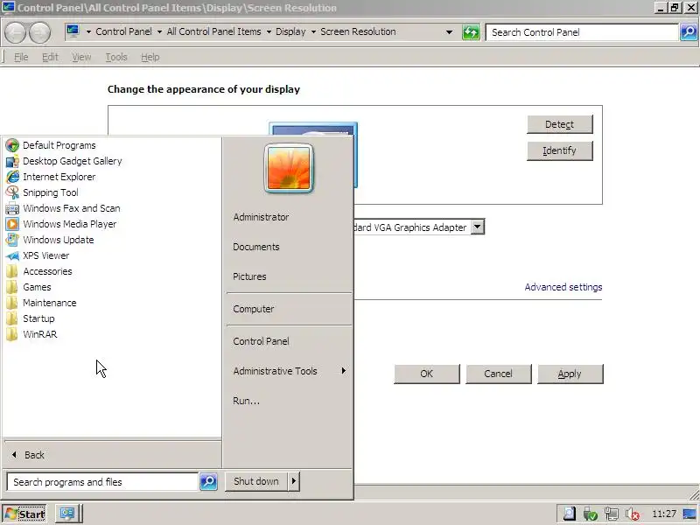The width and height of the screenshot is (700, 525).
Task: Open Windows Update entry
Action: tap(58, 240)
